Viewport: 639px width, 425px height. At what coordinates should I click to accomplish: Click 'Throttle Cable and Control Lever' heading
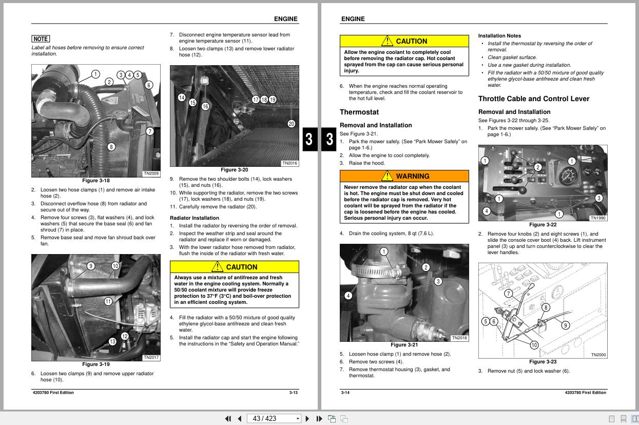[x=534, y=99]
